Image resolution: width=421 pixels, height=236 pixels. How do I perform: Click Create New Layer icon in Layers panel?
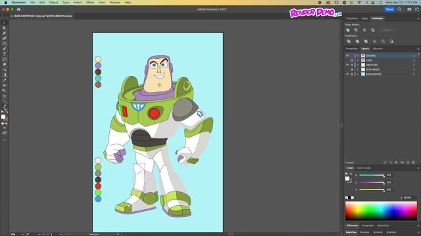pos(408,163)
